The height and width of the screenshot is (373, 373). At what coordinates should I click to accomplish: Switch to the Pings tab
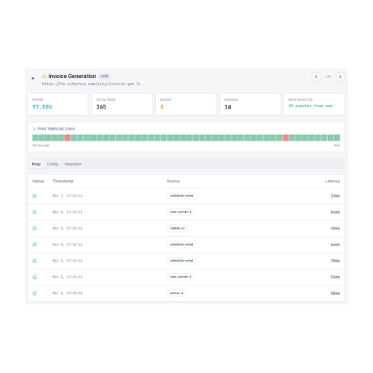pos(36,164)
